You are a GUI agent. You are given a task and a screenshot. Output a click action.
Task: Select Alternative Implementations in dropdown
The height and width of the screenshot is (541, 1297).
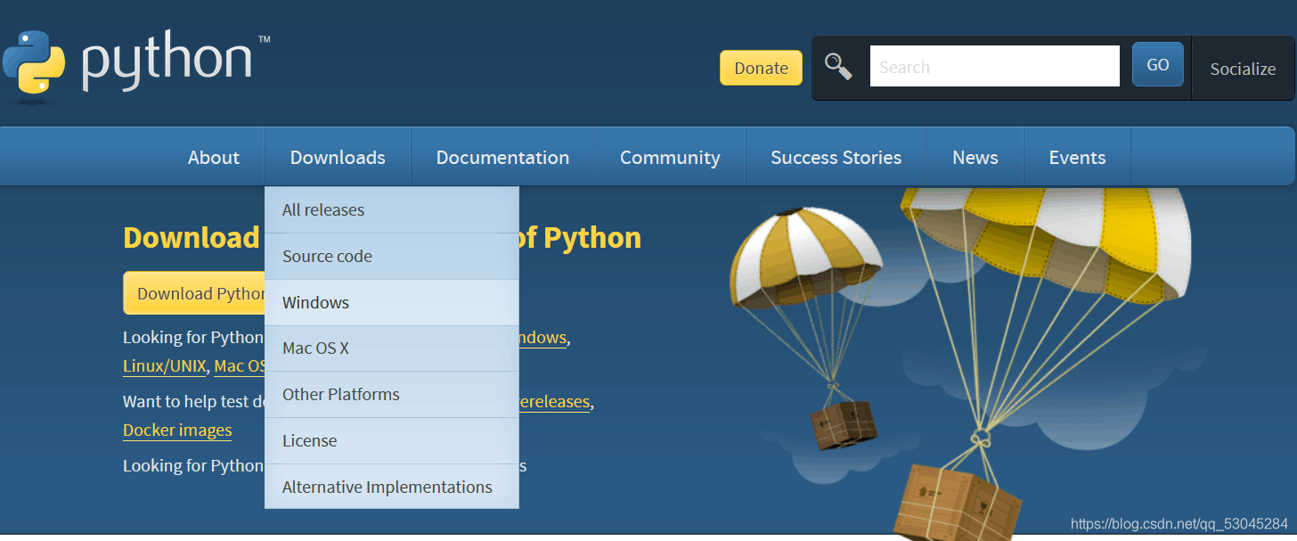[392, 487]
